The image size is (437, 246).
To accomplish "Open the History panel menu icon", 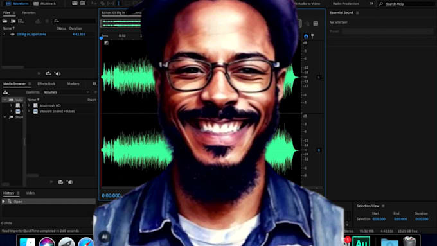I will (x=18, y=193).
